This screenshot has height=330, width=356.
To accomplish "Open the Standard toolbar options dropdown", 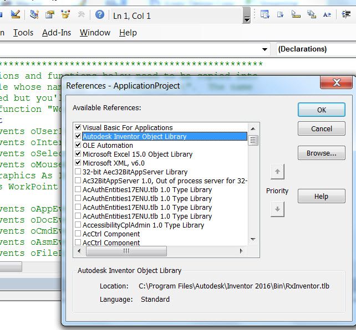I will pos(247,15).
